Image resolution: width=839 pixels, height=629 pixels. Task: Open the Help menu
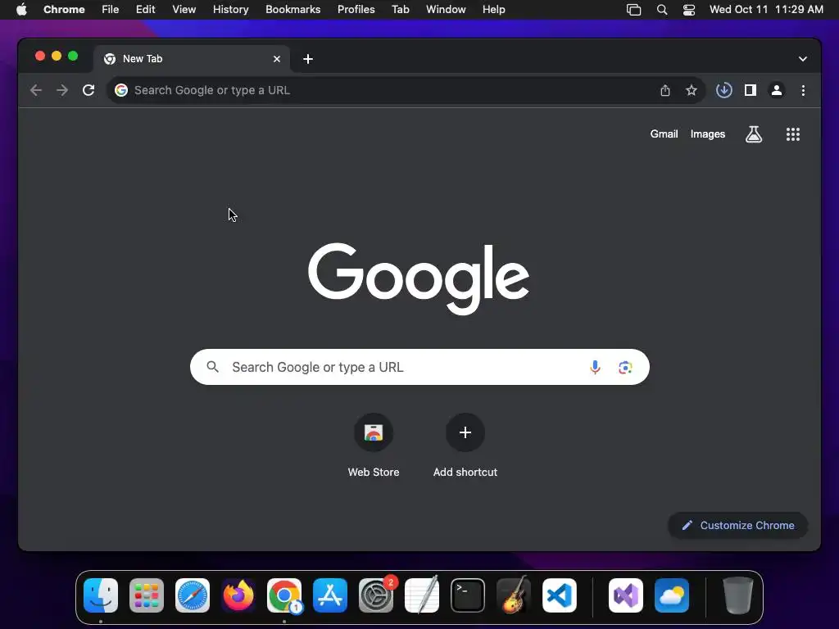click(493, 10)
